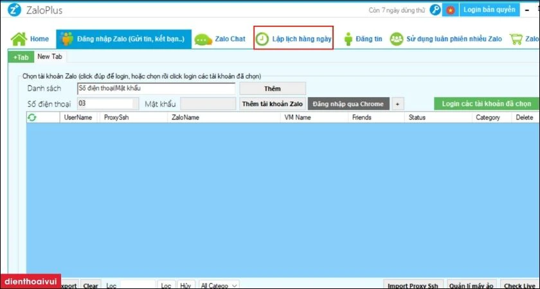
Task: Sort by UserName column header
Action: (78, 118)
